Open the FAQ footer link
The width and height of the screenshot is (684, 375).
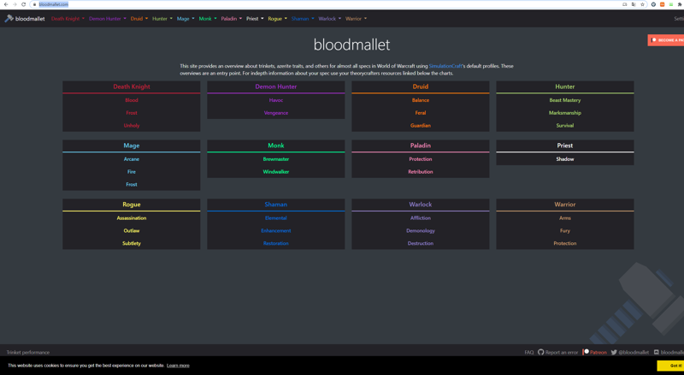point(528,352)
